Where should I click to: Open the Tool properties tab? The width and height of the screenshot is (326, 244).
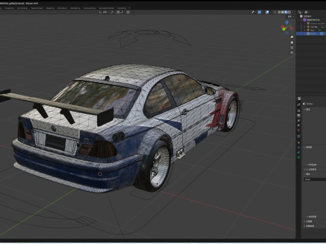click(x=299, y=104)
